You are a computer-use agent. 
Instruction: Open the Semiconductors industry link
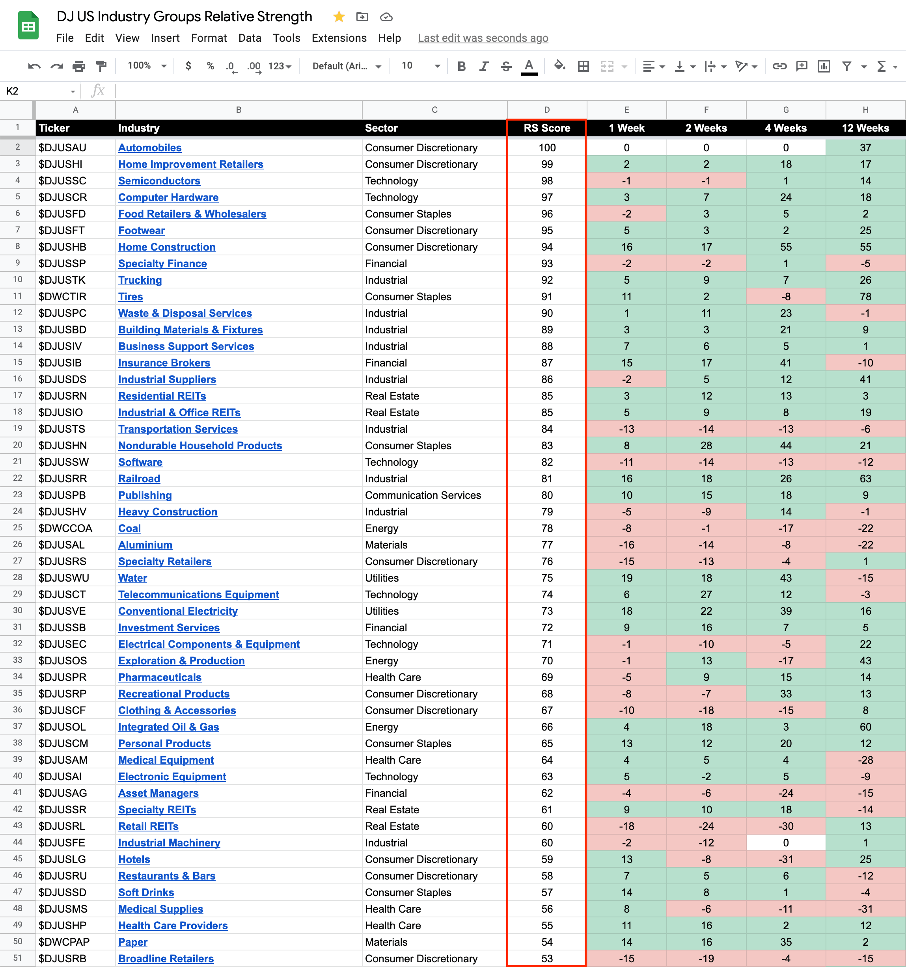159,181
